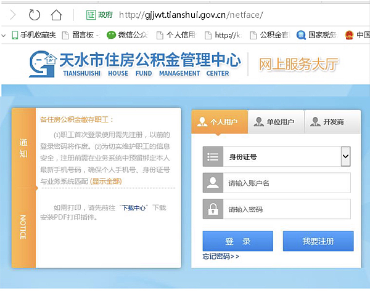Switch to the 单位用户 tab

click(276, 121)
